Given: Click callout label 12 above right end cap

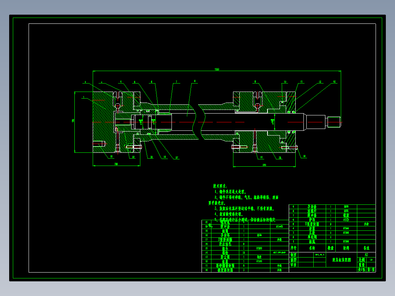Looking at the screenshot, I should tap(320, 82).
